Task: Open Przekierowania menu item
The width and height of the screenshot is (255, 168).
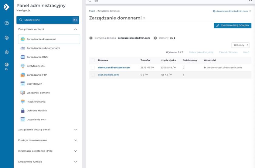Action: tap(49, 102)
